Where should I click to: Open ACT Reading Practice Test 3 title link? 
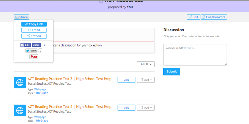pyautogui.click(x=69, y=79)
